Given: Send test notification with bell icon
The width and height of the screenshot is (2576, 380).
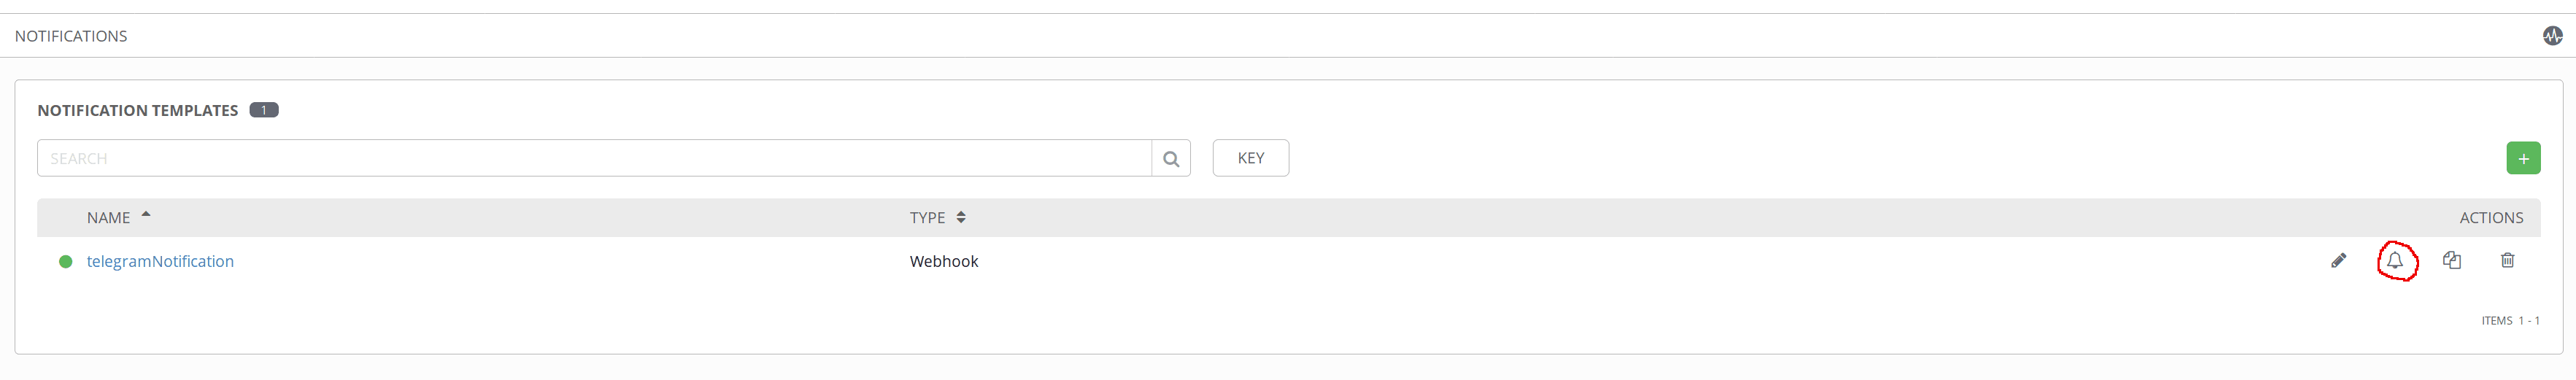Looking at the screenshot, I should 2395,261.
